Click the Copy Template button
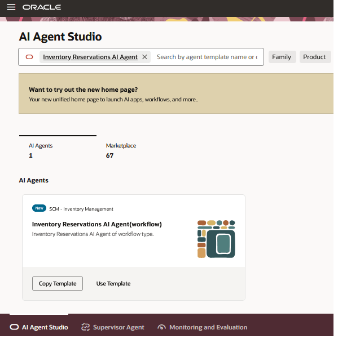This screenshot has width=338, height=339. pyautogui.click(x=58, y=284)
